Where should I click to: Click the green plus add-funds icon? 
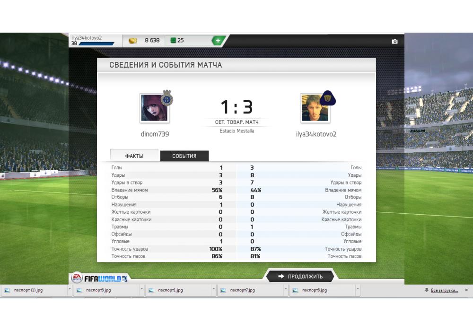coord(218,40)
